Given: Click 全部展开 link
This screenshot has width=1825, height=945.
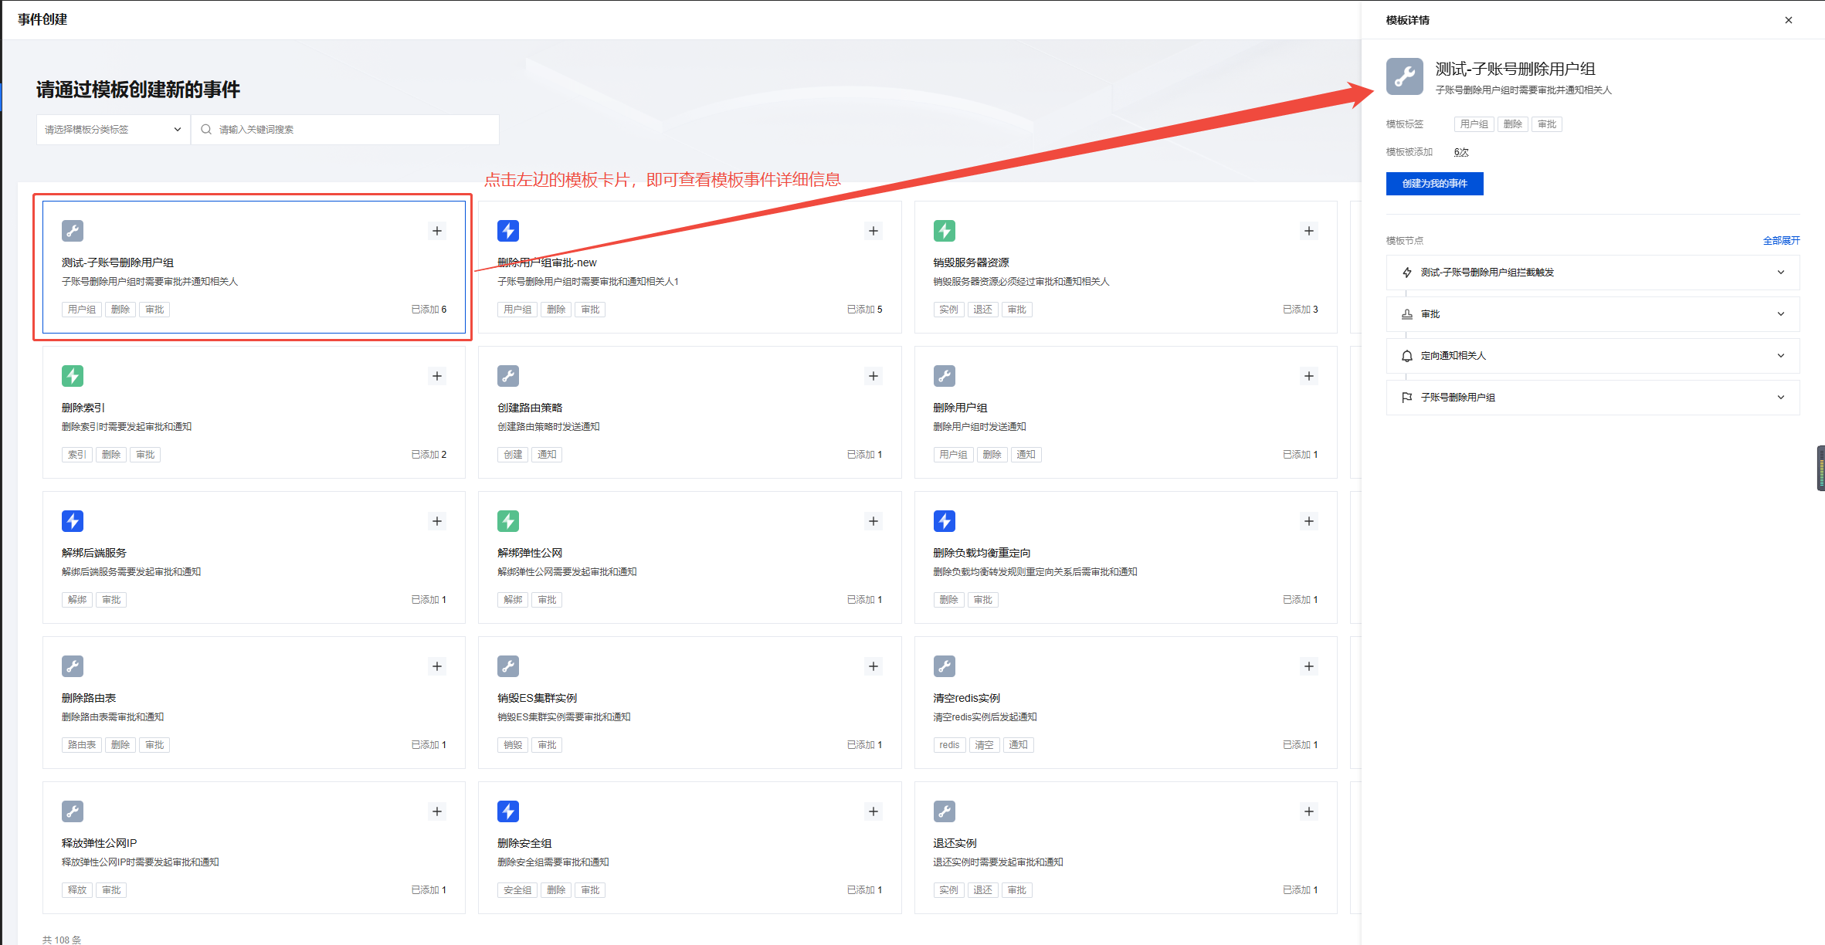Looking at the screenshot, I should pos(1780,241).
